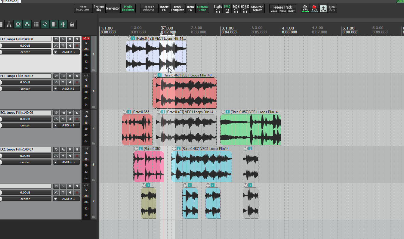Image resolution: width=404 pixels, height=239 pixels.
Task: Arm track 7 for recording
Action: [x=77, y=193]
